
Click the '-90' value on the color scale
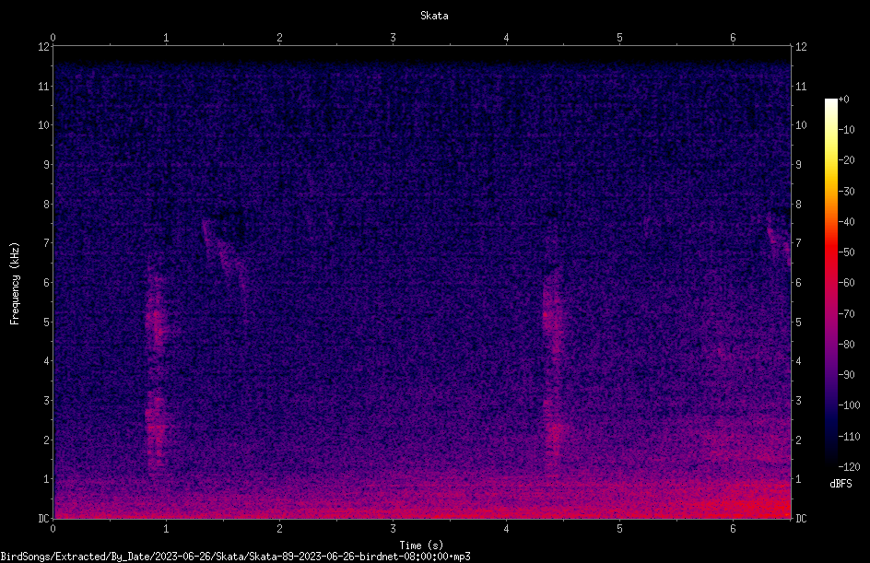pos(847,375)
